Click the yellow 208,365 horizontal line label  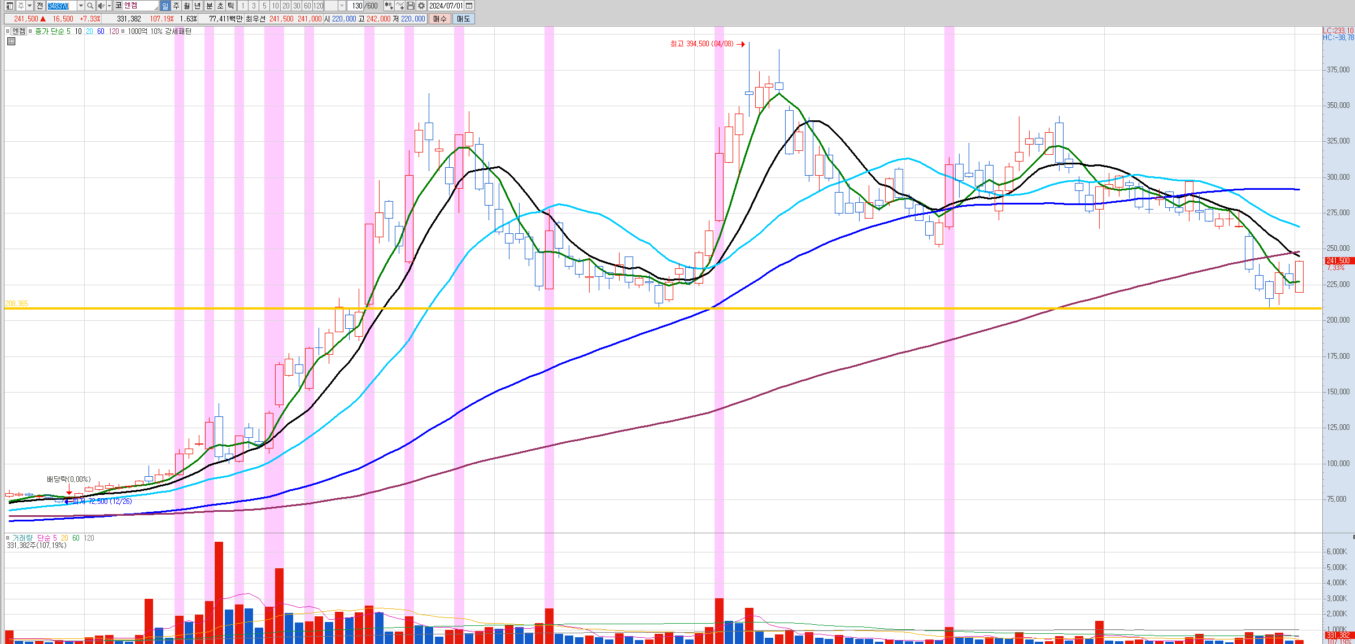16,304
